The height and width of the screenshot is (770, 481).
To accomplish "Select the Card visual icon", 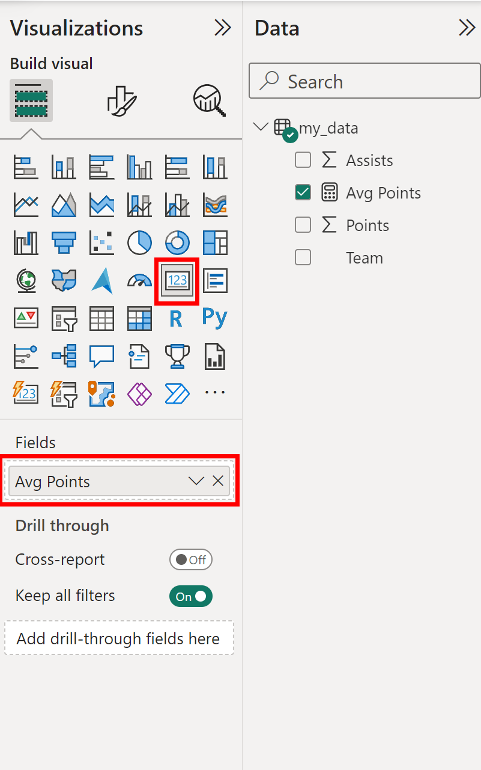I will tap(177, 280).
